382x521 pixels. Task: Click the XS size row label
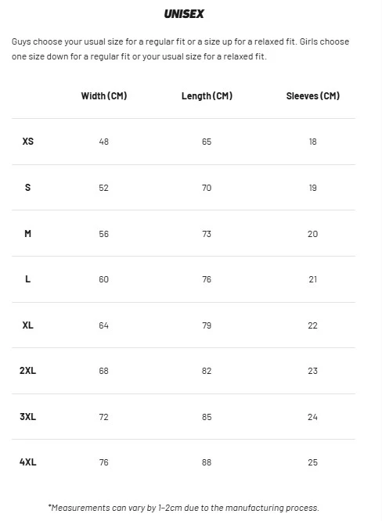(28, 142)
